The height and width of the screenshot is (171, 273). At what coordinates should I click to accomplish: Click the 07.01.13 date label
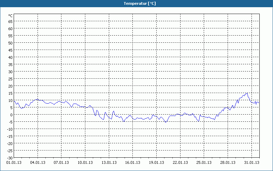click(x=61, y=162)
